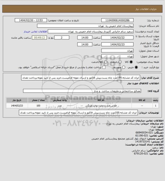This screenshot has height=181, width=165.
Task: Click the goods group field مصالح ساختمانی
Action: click(82, 91)
